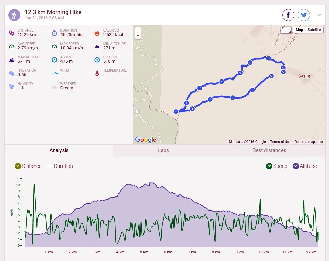Click the stopwatch Duration icon
329x261 pixels.
[54, 33]
